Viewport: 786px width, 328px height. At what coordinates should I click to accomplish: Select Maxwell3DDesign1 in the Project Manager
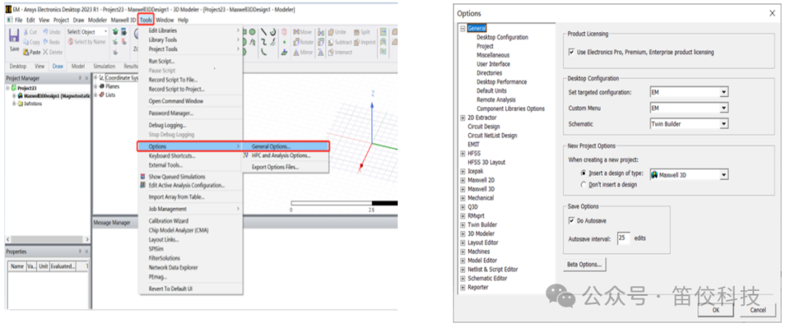coord(56,96)
